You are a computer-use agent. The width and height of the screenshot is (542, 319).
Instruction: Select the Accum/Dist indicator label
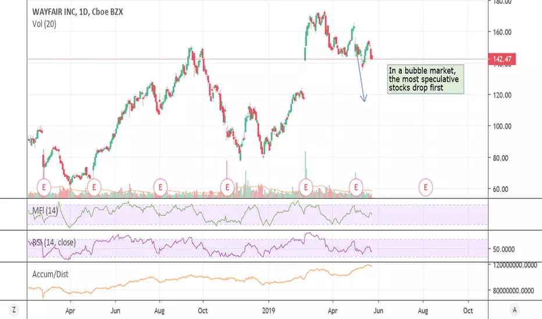50,274
